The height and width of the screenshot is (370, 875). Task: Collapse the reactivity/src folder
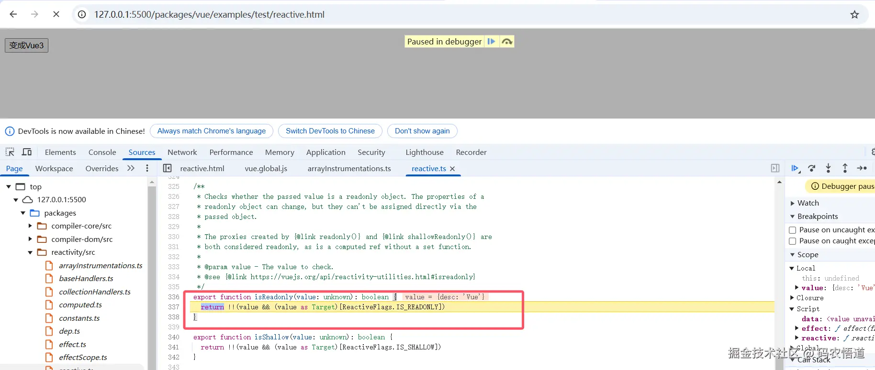[x=30, y=252]
